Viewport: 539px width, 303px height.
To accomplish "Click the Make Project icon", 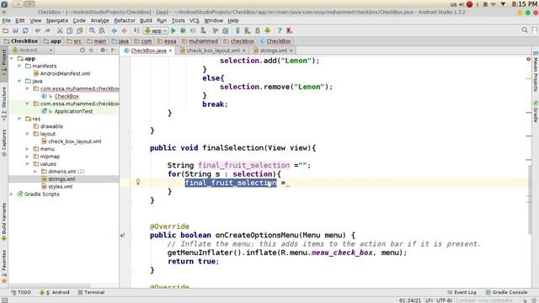I will (x=136, y=30).
